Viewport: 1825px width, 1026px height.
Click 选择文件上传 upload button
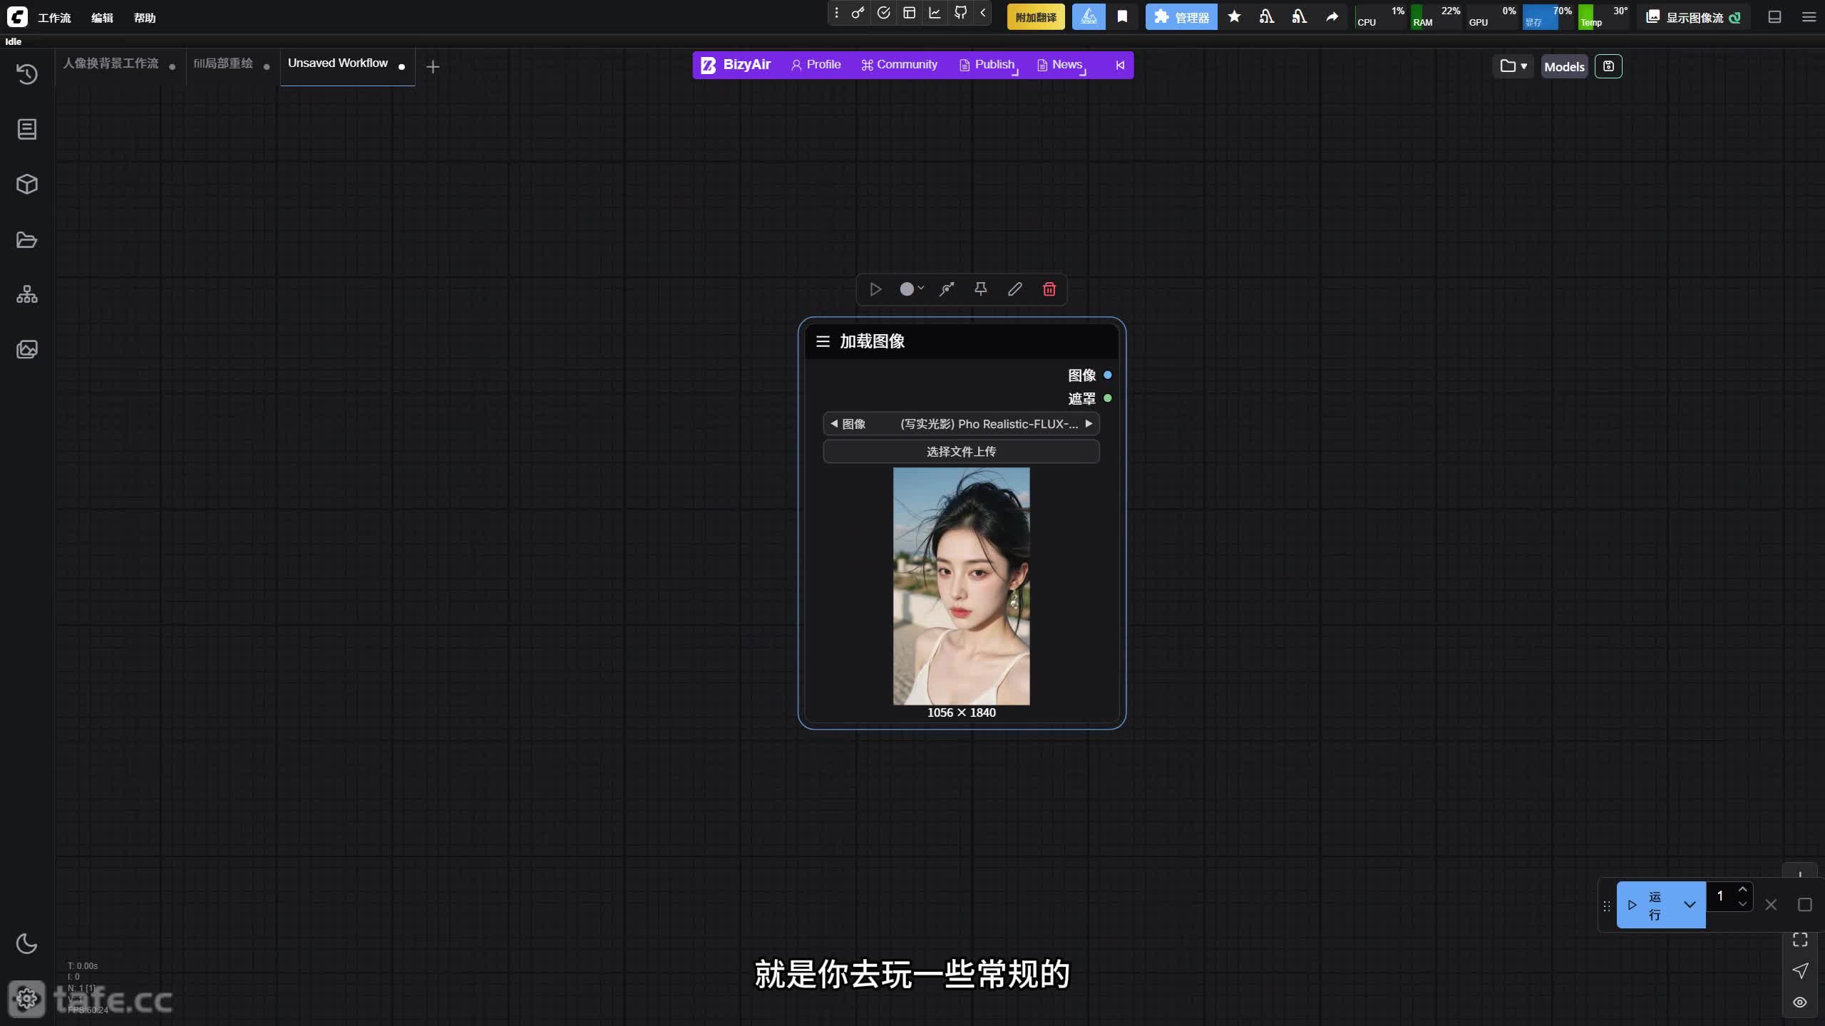[x=961, y=452]
